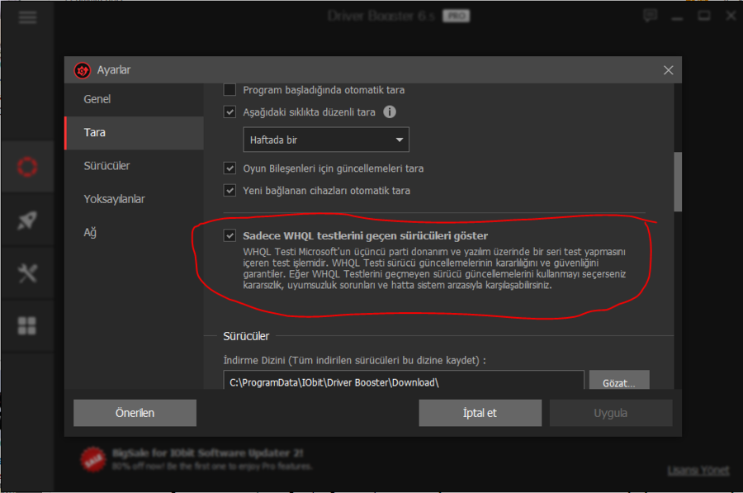The image size is (743, 493).
Task: Toggle 'Yeni bağlanan cihazları otomatik tara'
Action: tap(230, 191)
